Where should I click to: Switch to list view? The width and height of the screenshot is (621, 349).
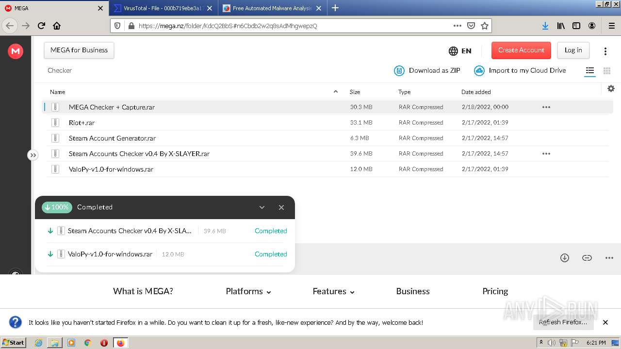click(x=589, y=71)
